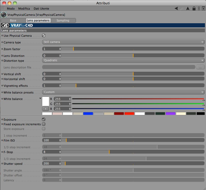Click animation dot beside Fixed exposure increments
The height and width of the screenshot is (190, 206).
click(2, 124)
